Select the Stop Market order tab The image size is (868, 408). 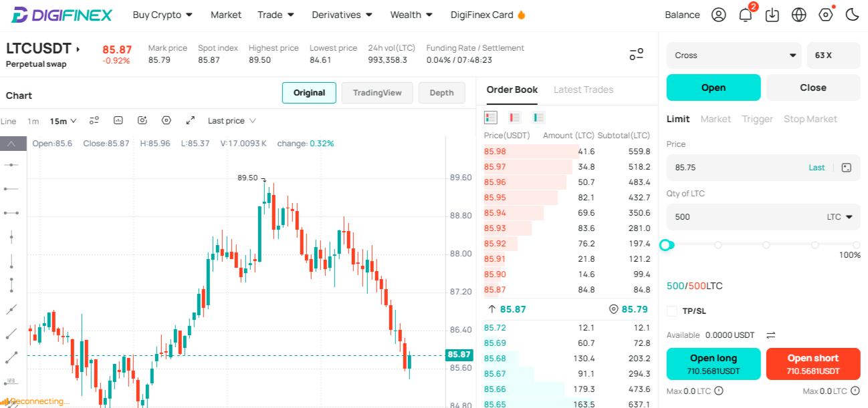810,119
